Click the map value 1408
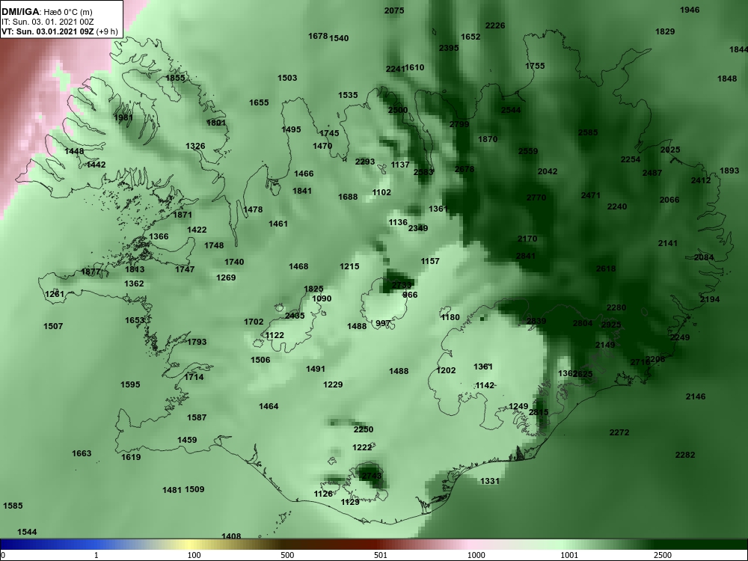The height and width of the screenshot is (561, 748). [x=231, y=536]
